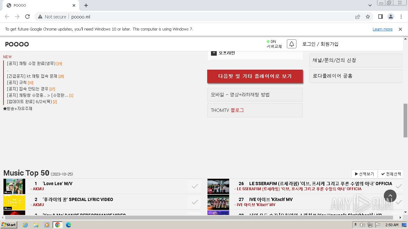408x229 pixels.
Task: Click the notification bell icon
Action: pyautogui.click(x=292, y=44)
